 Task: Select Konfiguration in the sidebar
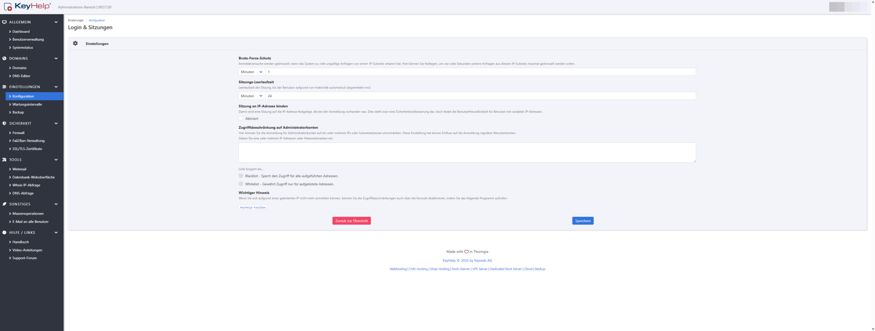click(34, 96)
